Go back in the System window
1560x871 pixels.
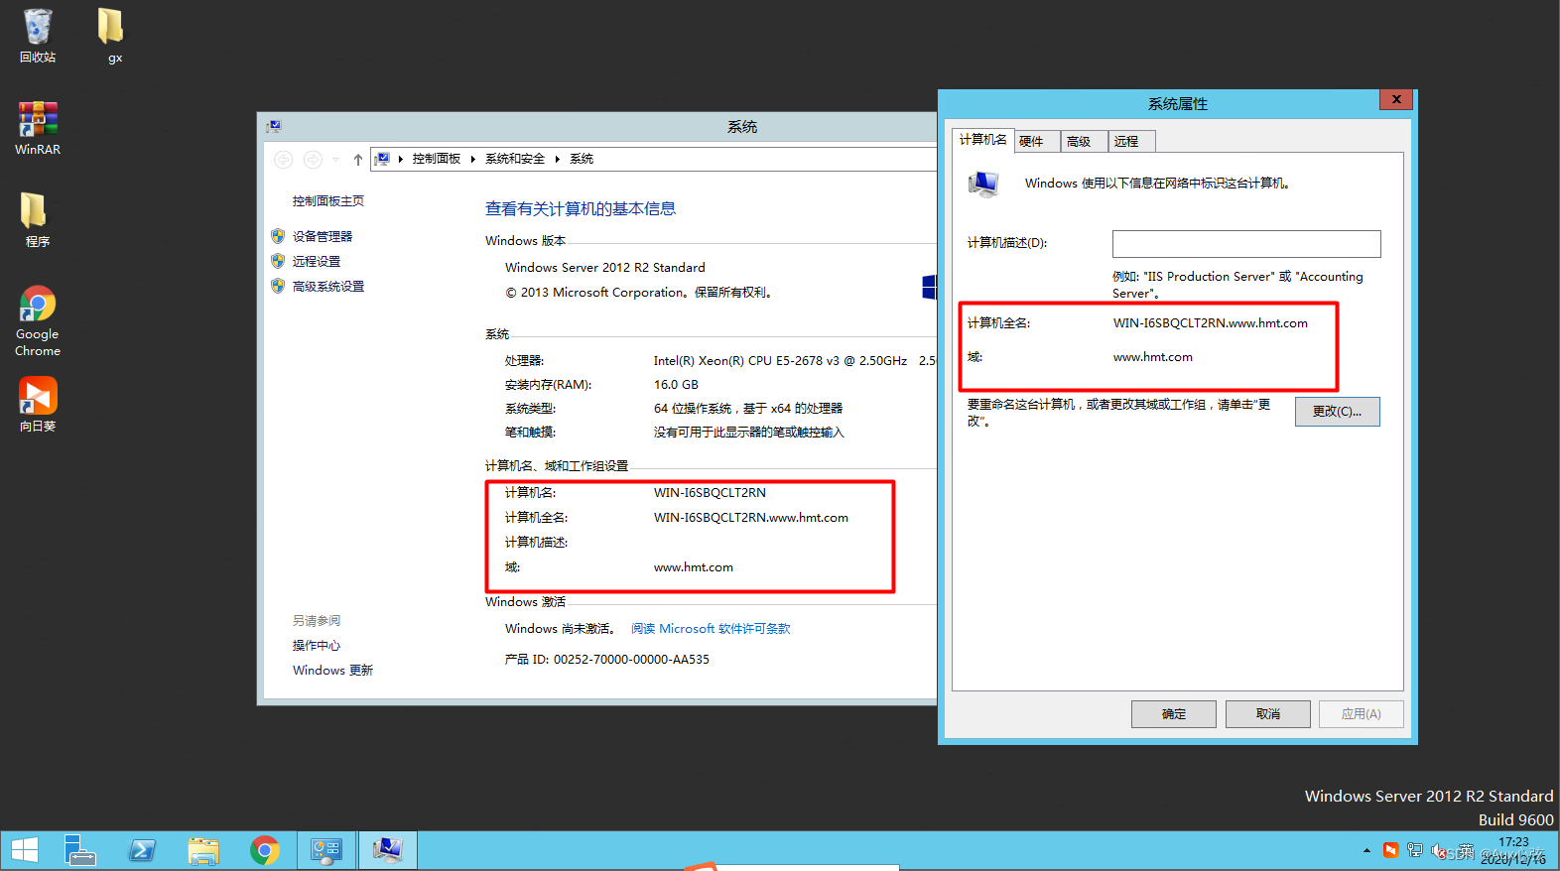click(x=284, y=159)
